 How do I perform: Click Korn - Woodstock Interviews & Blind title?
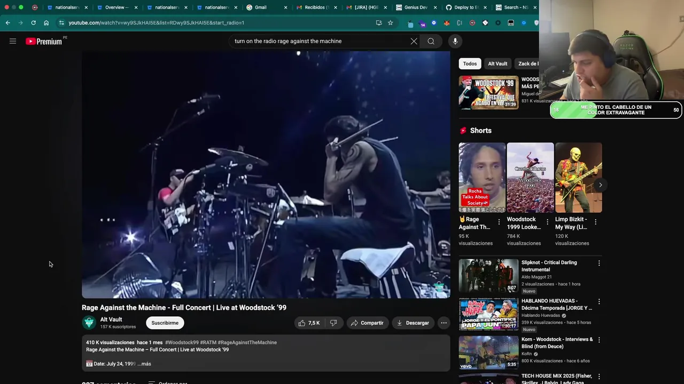(557, 342)
